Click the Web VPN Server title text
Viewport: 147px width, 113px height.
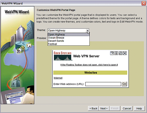[x=86, y=56]
